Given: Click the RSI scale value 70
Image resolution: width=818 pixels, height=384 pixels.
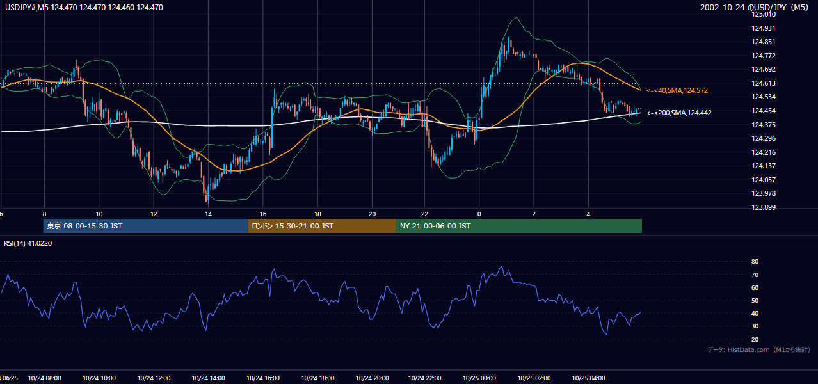Looking at the screenshot, I should 755,275.
